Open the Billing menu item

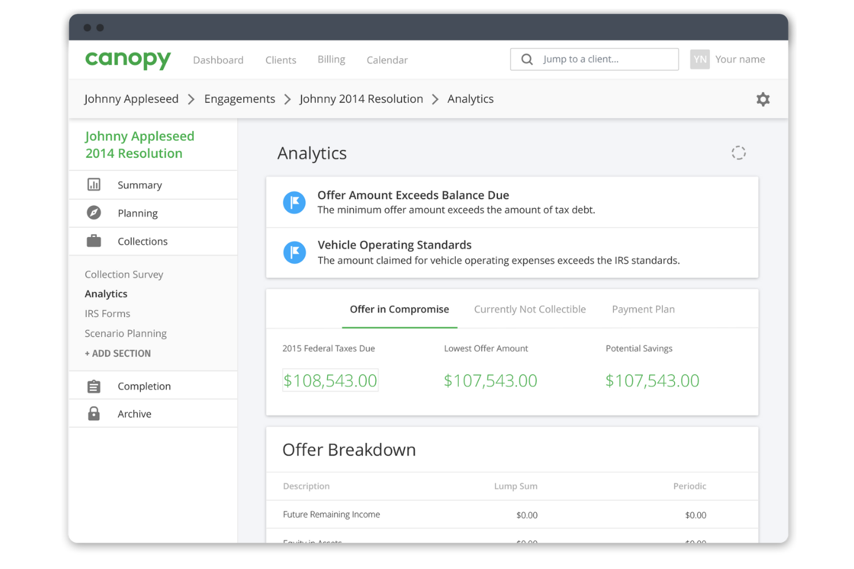[x=331, y=59]
